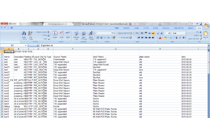Apply the Percent style

point(108,38)
